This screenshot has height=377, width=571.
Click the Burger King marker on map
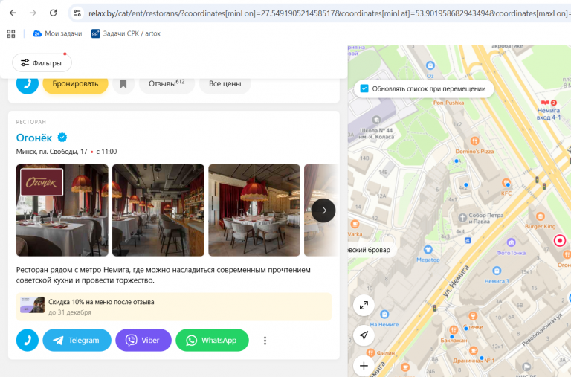pyautogui.click(x=541, y=216)
